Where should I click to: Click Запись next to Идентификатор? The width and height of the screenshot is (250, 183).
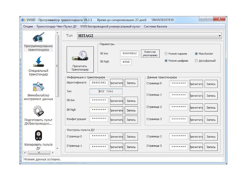[x=131, y=83]
